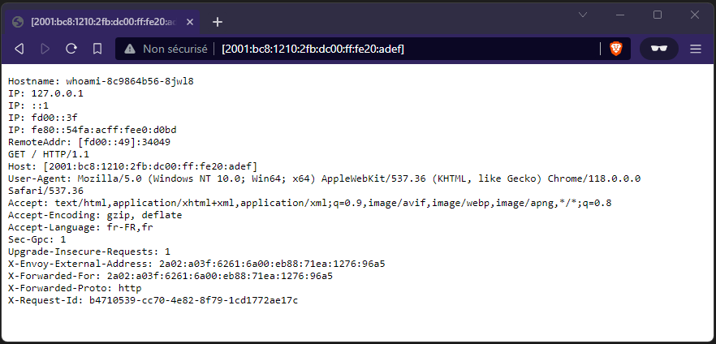The width and height of the screenshot is (716, 344).
Task: Click the sunglasses private window icon
Action: pos(659,49)
